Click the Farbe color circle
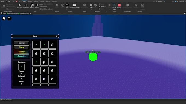 tap(91, 5)
